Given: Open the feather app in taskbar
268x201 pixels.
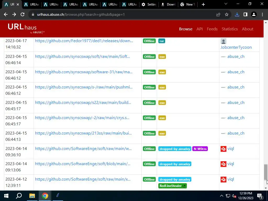Looking at the screenshot, I should tap(58, 196).
